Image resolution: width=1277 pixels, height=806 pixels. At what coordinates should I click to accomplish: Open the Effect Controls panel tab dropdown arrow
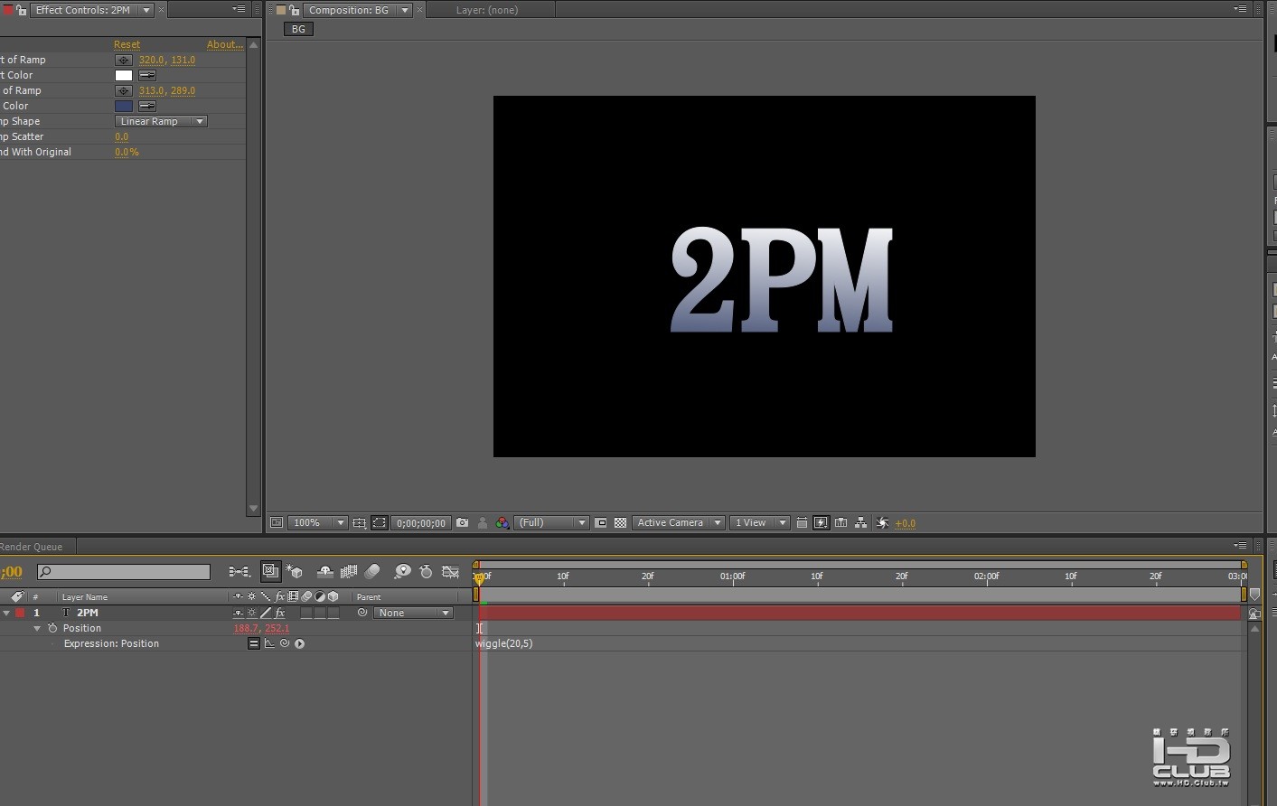click(x=146, y=10)
